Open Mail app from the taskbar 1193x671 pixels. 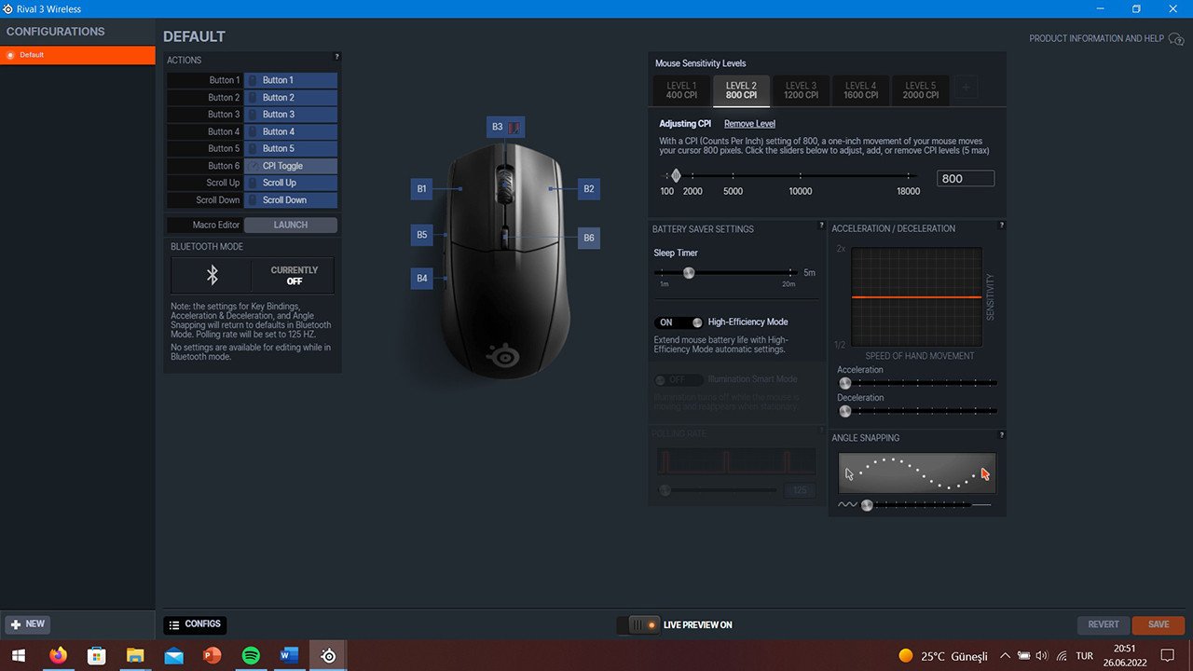pyautogui.click(x=173, y=655)
